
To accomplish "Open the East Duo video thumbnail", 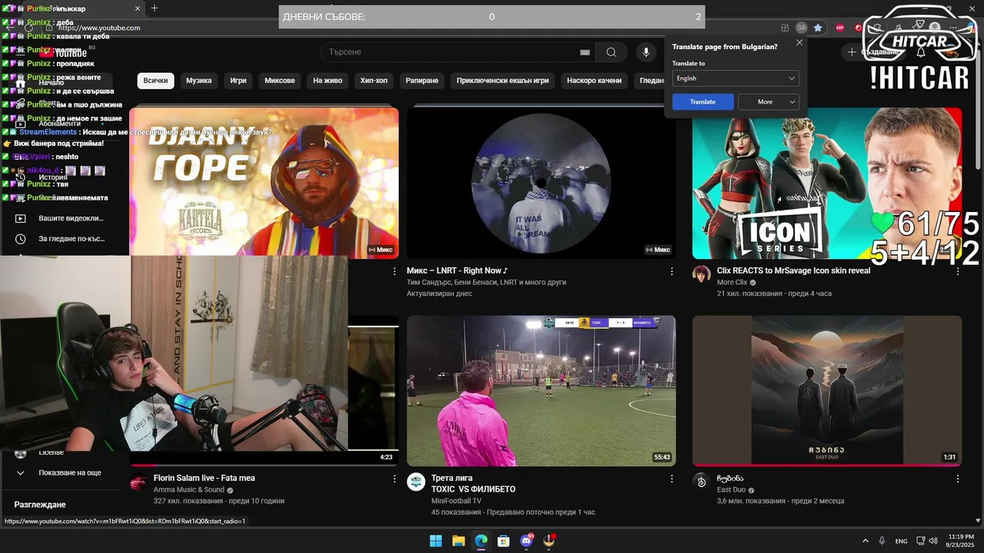I will (827, 390).
